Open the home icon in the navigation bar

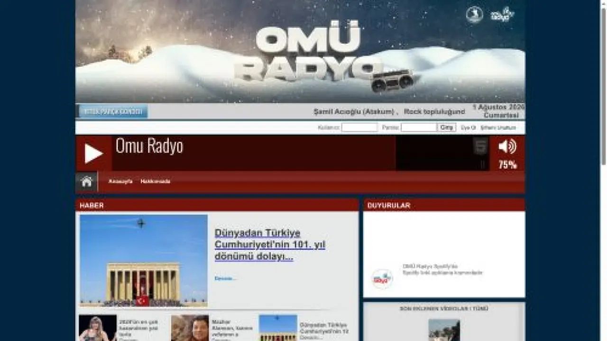(87, 181)
